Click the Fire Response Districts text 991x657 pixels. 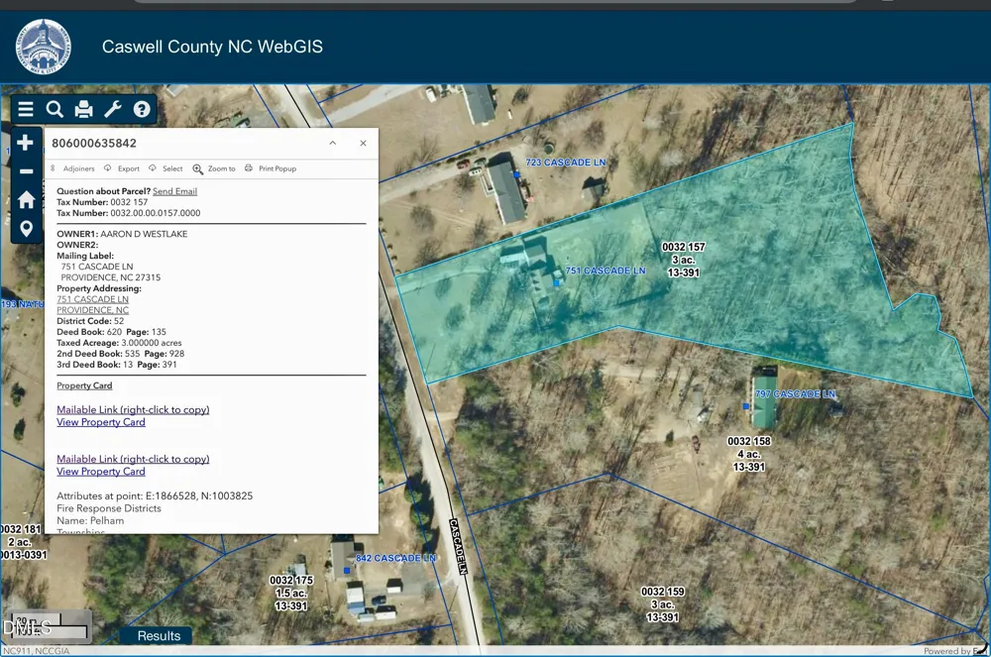click(x=109, y=508)
